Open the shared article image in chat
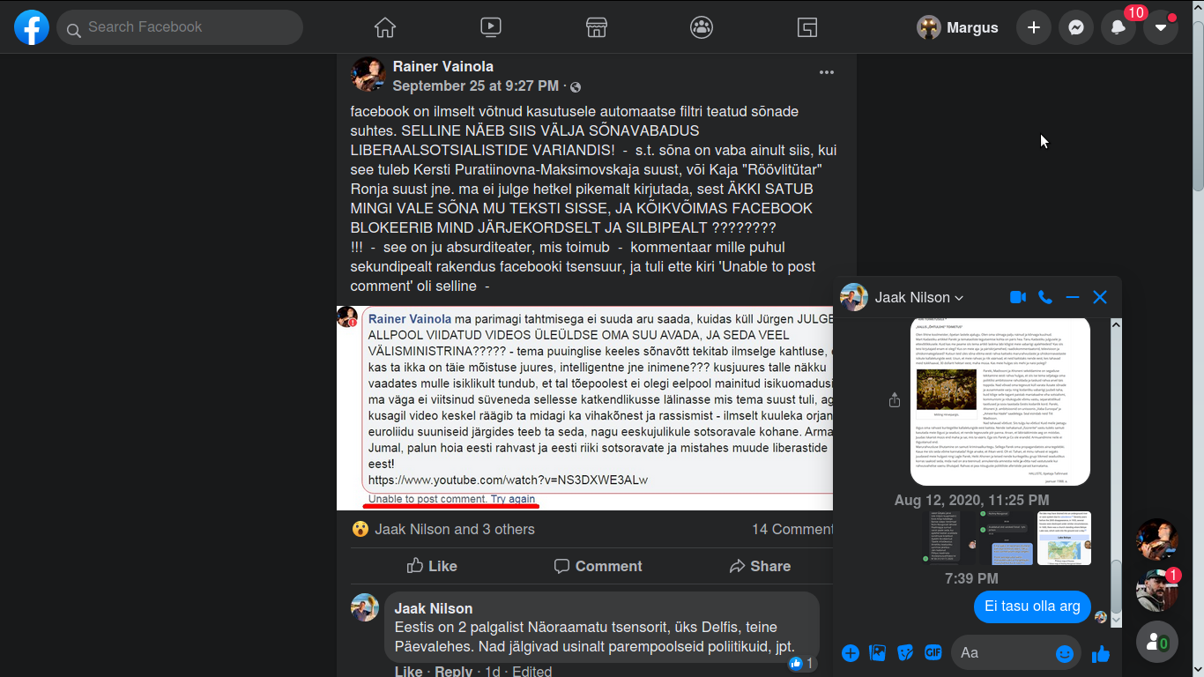The image size is (1204, 677). 1000,402
